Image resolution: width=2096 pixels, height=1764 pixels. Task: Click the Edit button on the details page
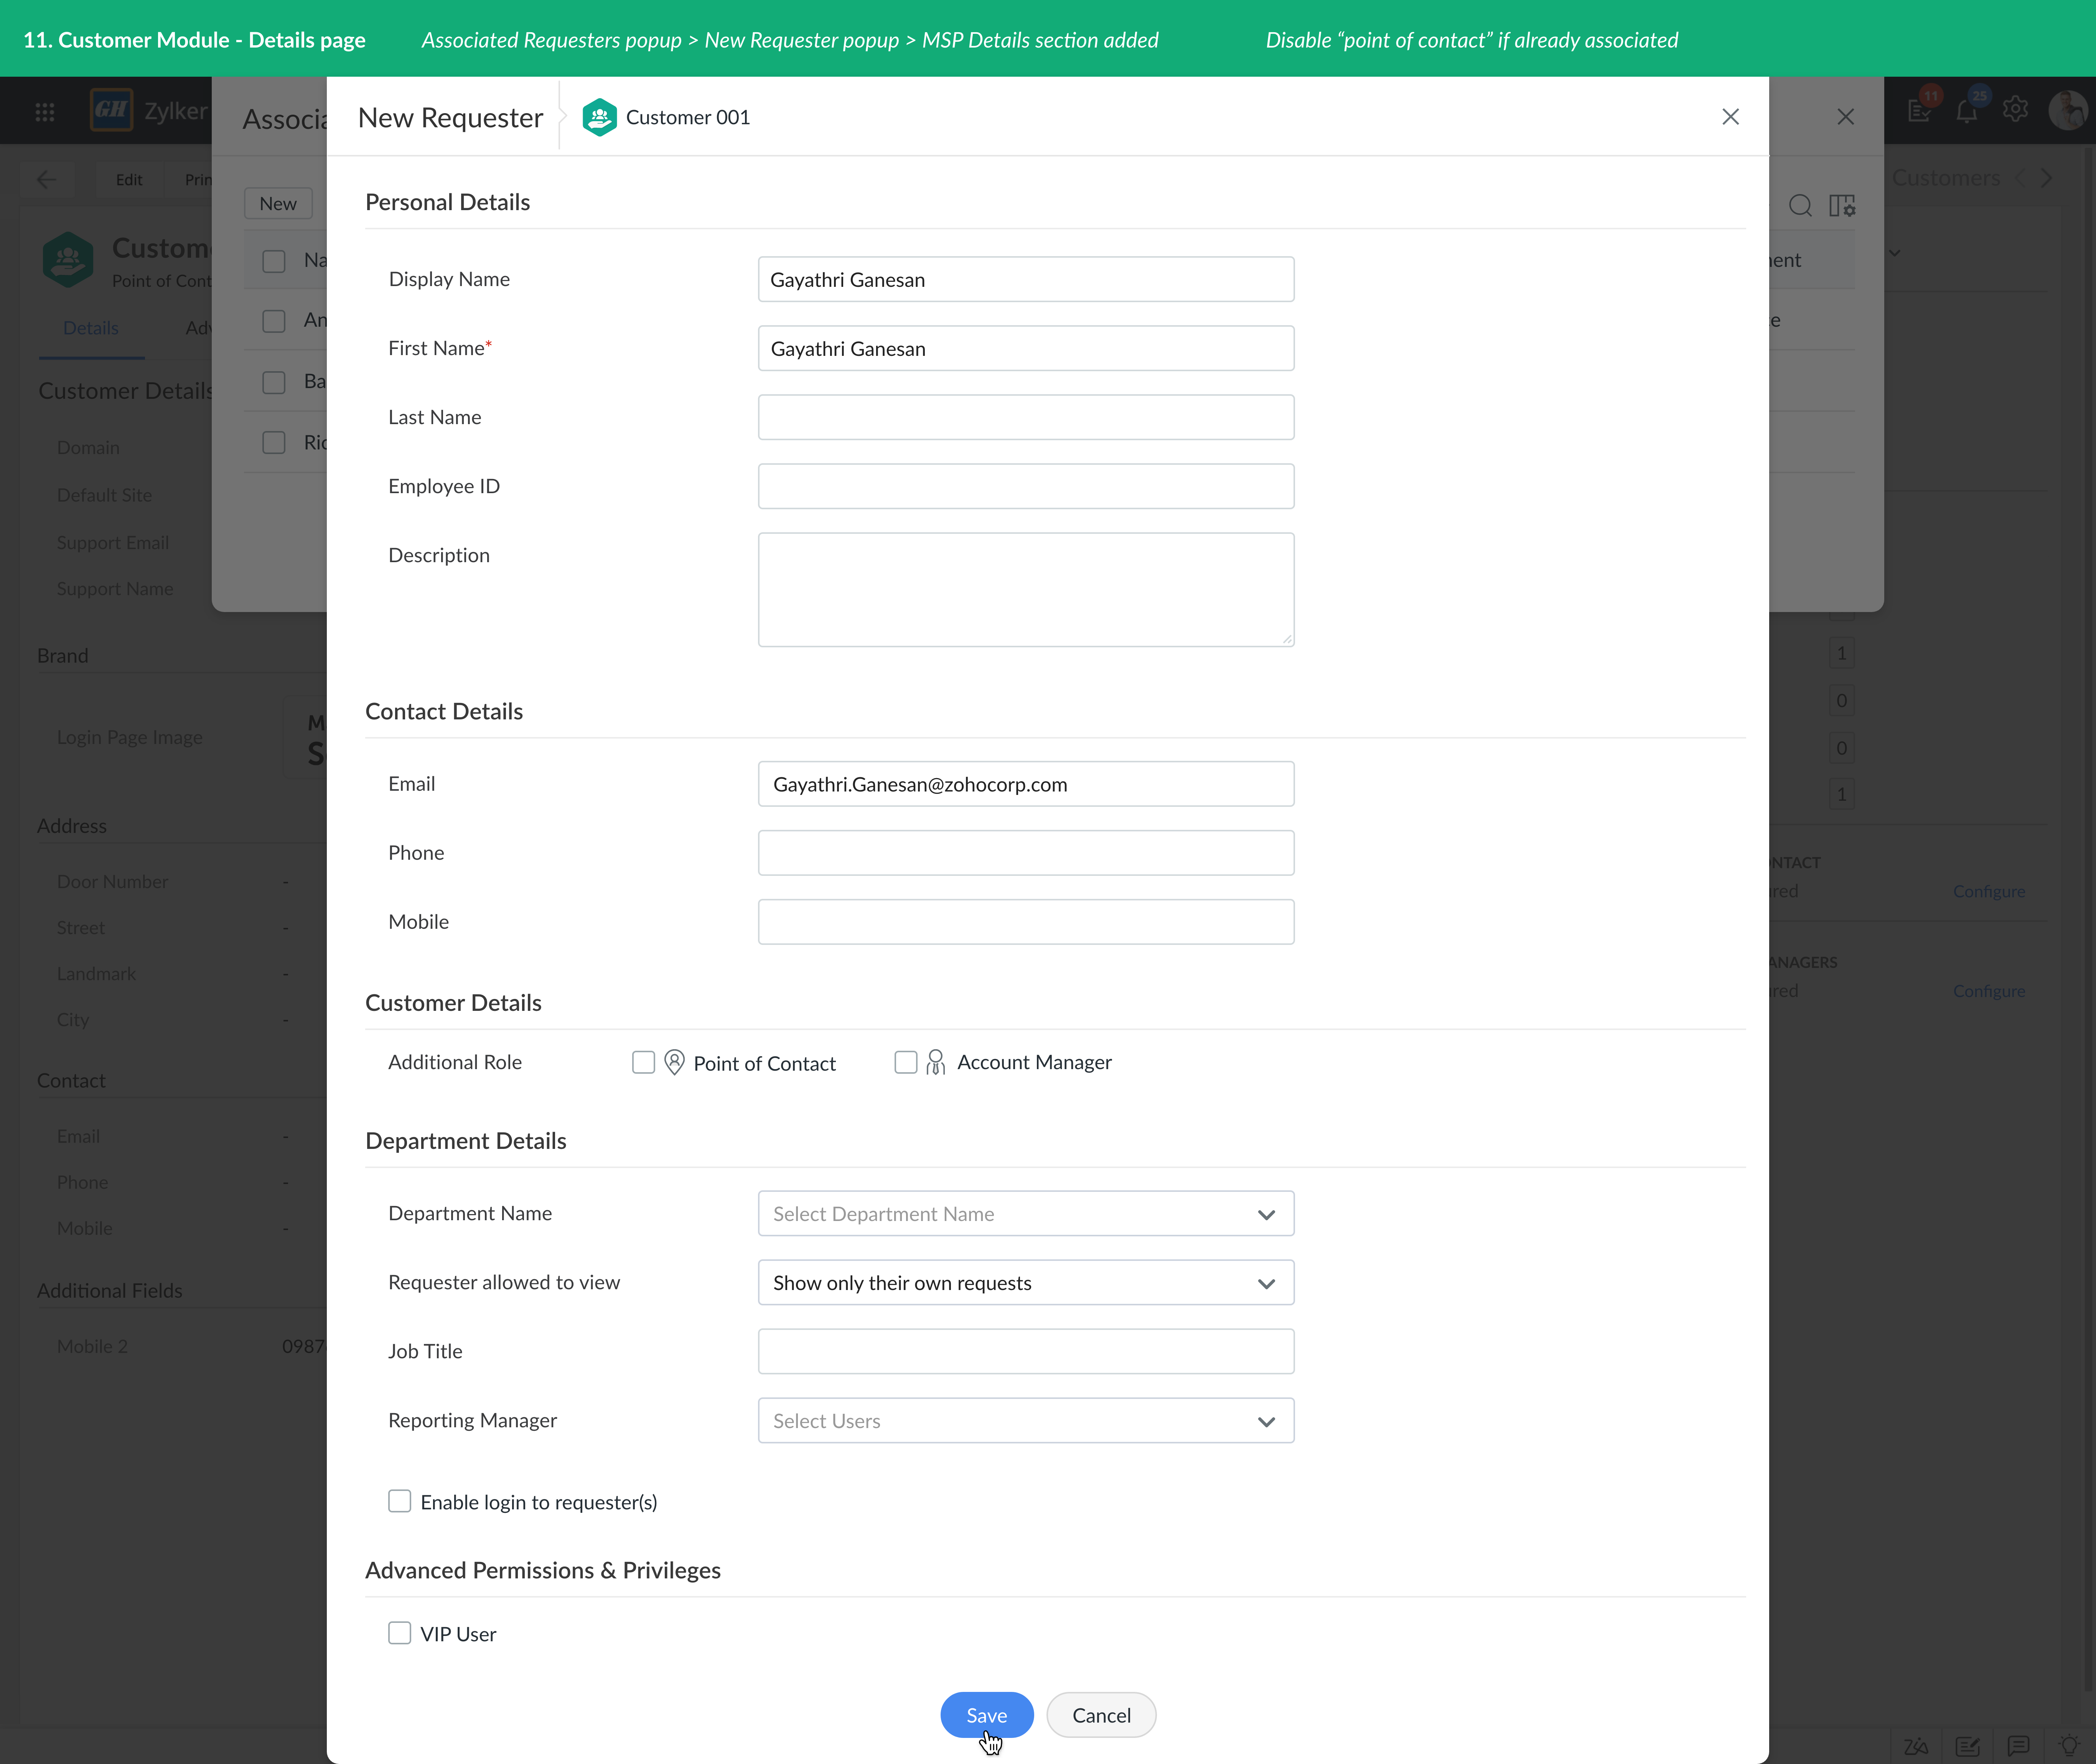128,179
